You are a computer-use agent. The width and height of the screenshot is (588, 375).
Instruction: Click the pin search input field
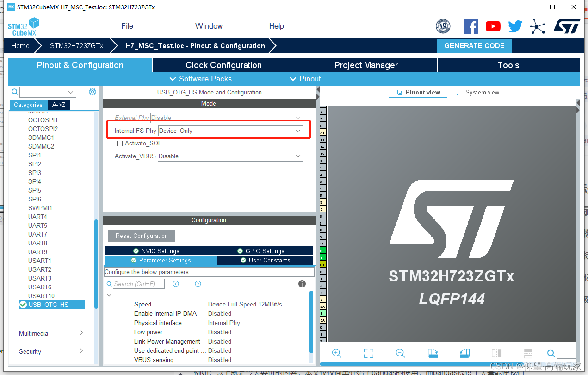point(566,353)
